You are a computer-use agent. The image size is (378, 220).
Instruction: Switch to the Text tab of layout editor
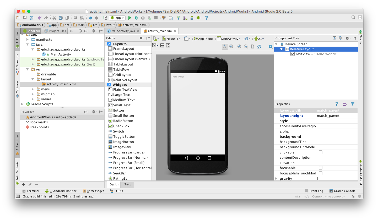point(128,184)
